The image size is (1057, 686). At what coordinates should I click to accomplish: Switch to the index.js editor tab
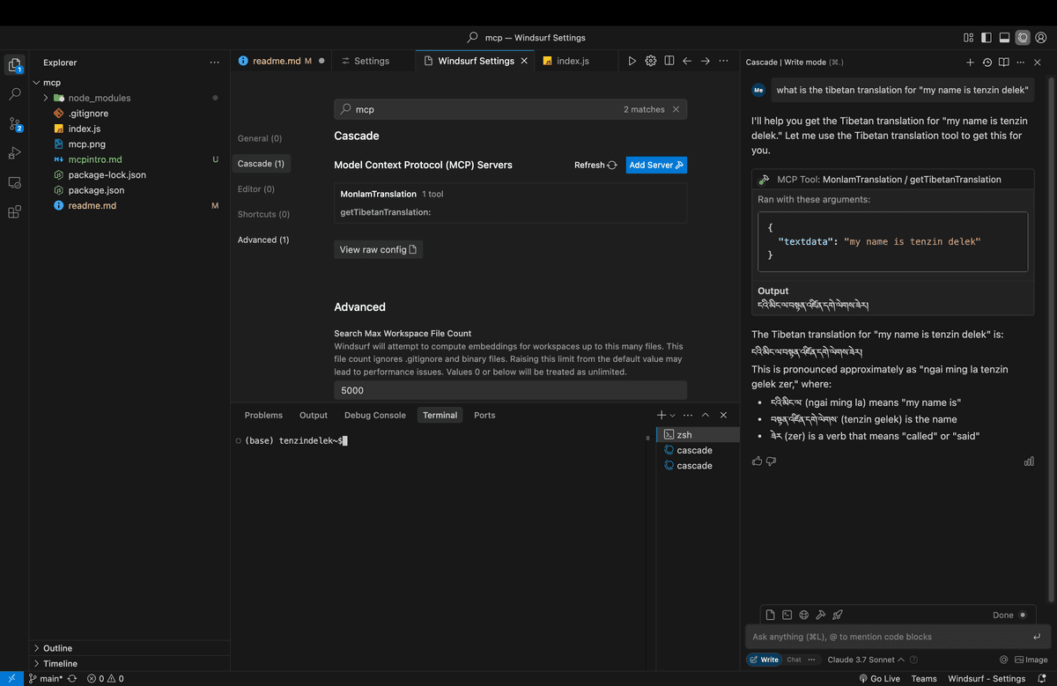(573, 61)
